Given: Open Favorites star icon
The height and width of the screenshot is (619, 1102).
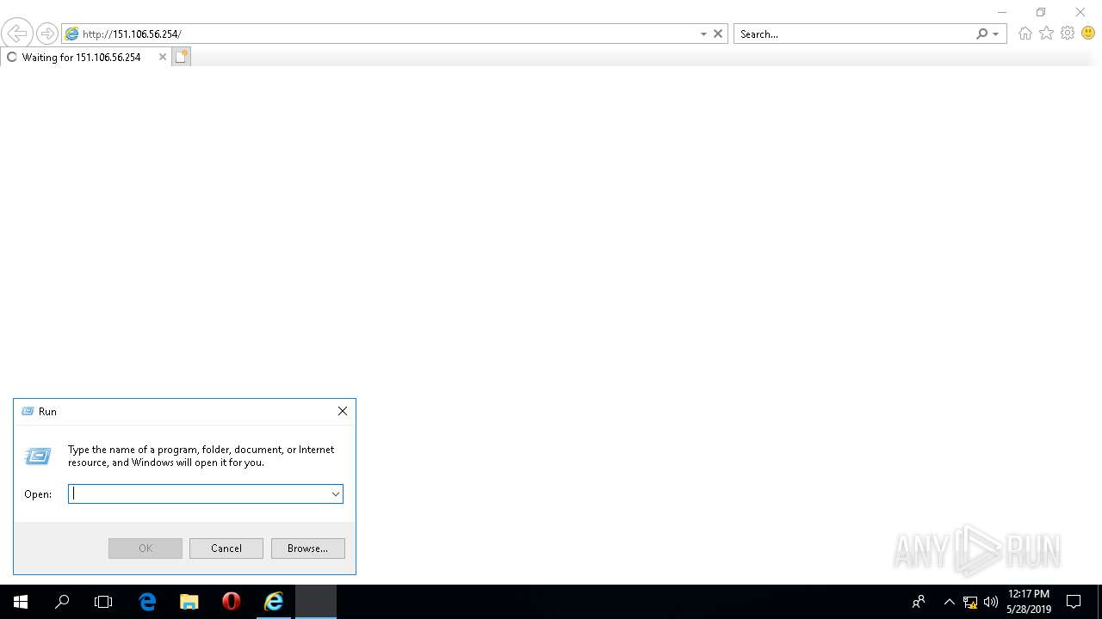Looking at the screenshot, I should coord(1046,34).
